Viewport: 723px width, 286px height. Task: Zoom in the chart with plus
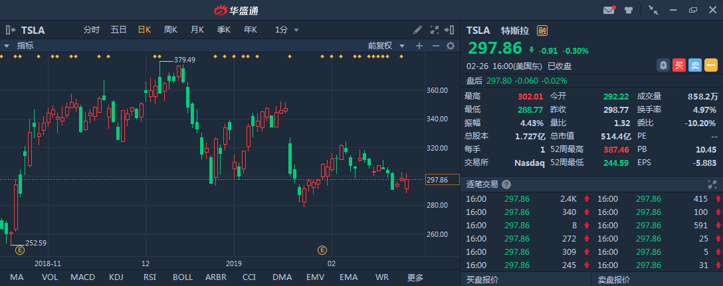pos(419,46)
